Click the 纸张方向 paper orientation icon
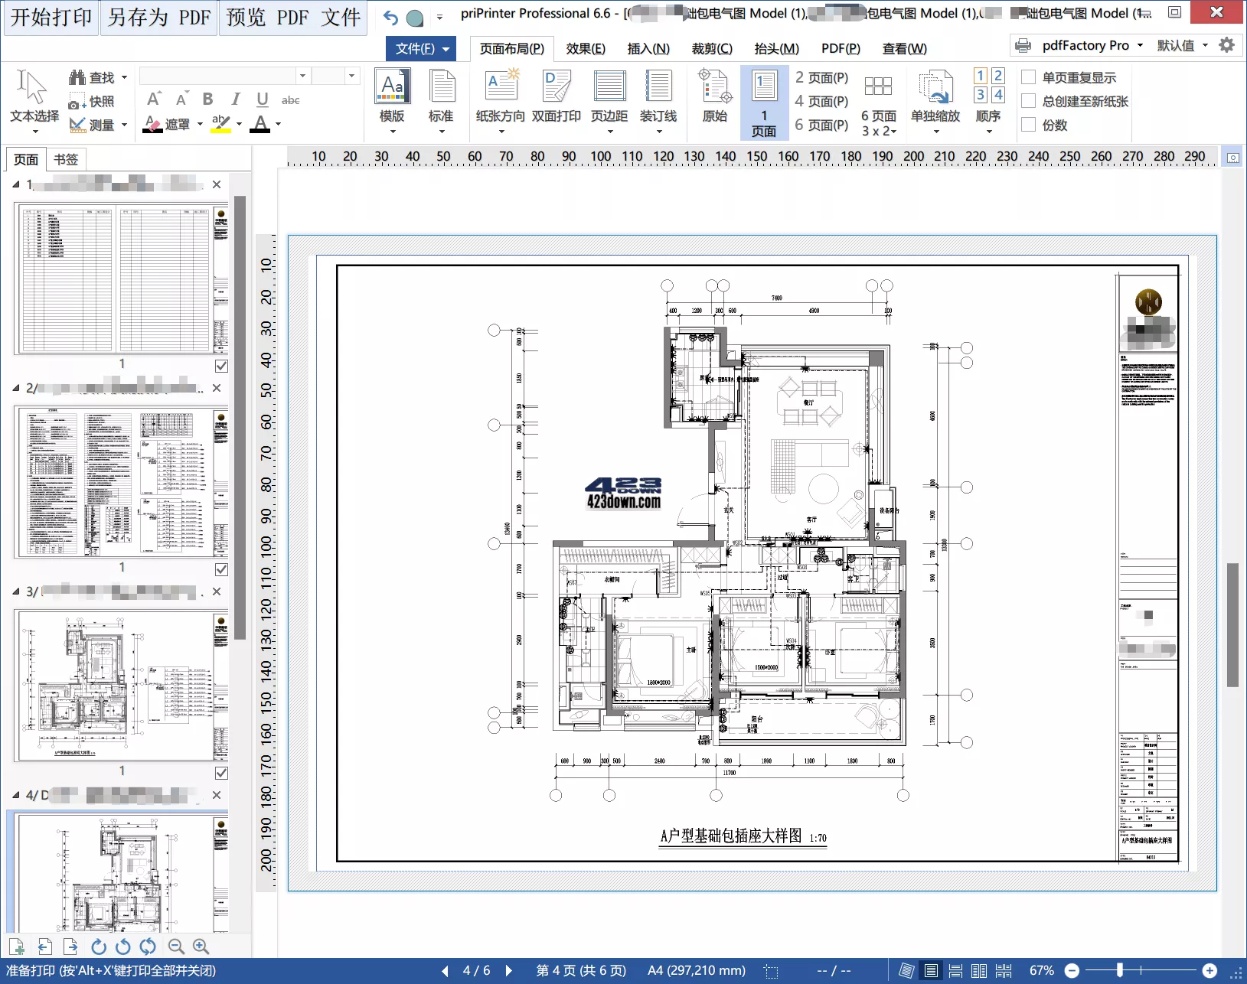The width and height of the screenshot is (1247, 984). [x=501, y=86]
